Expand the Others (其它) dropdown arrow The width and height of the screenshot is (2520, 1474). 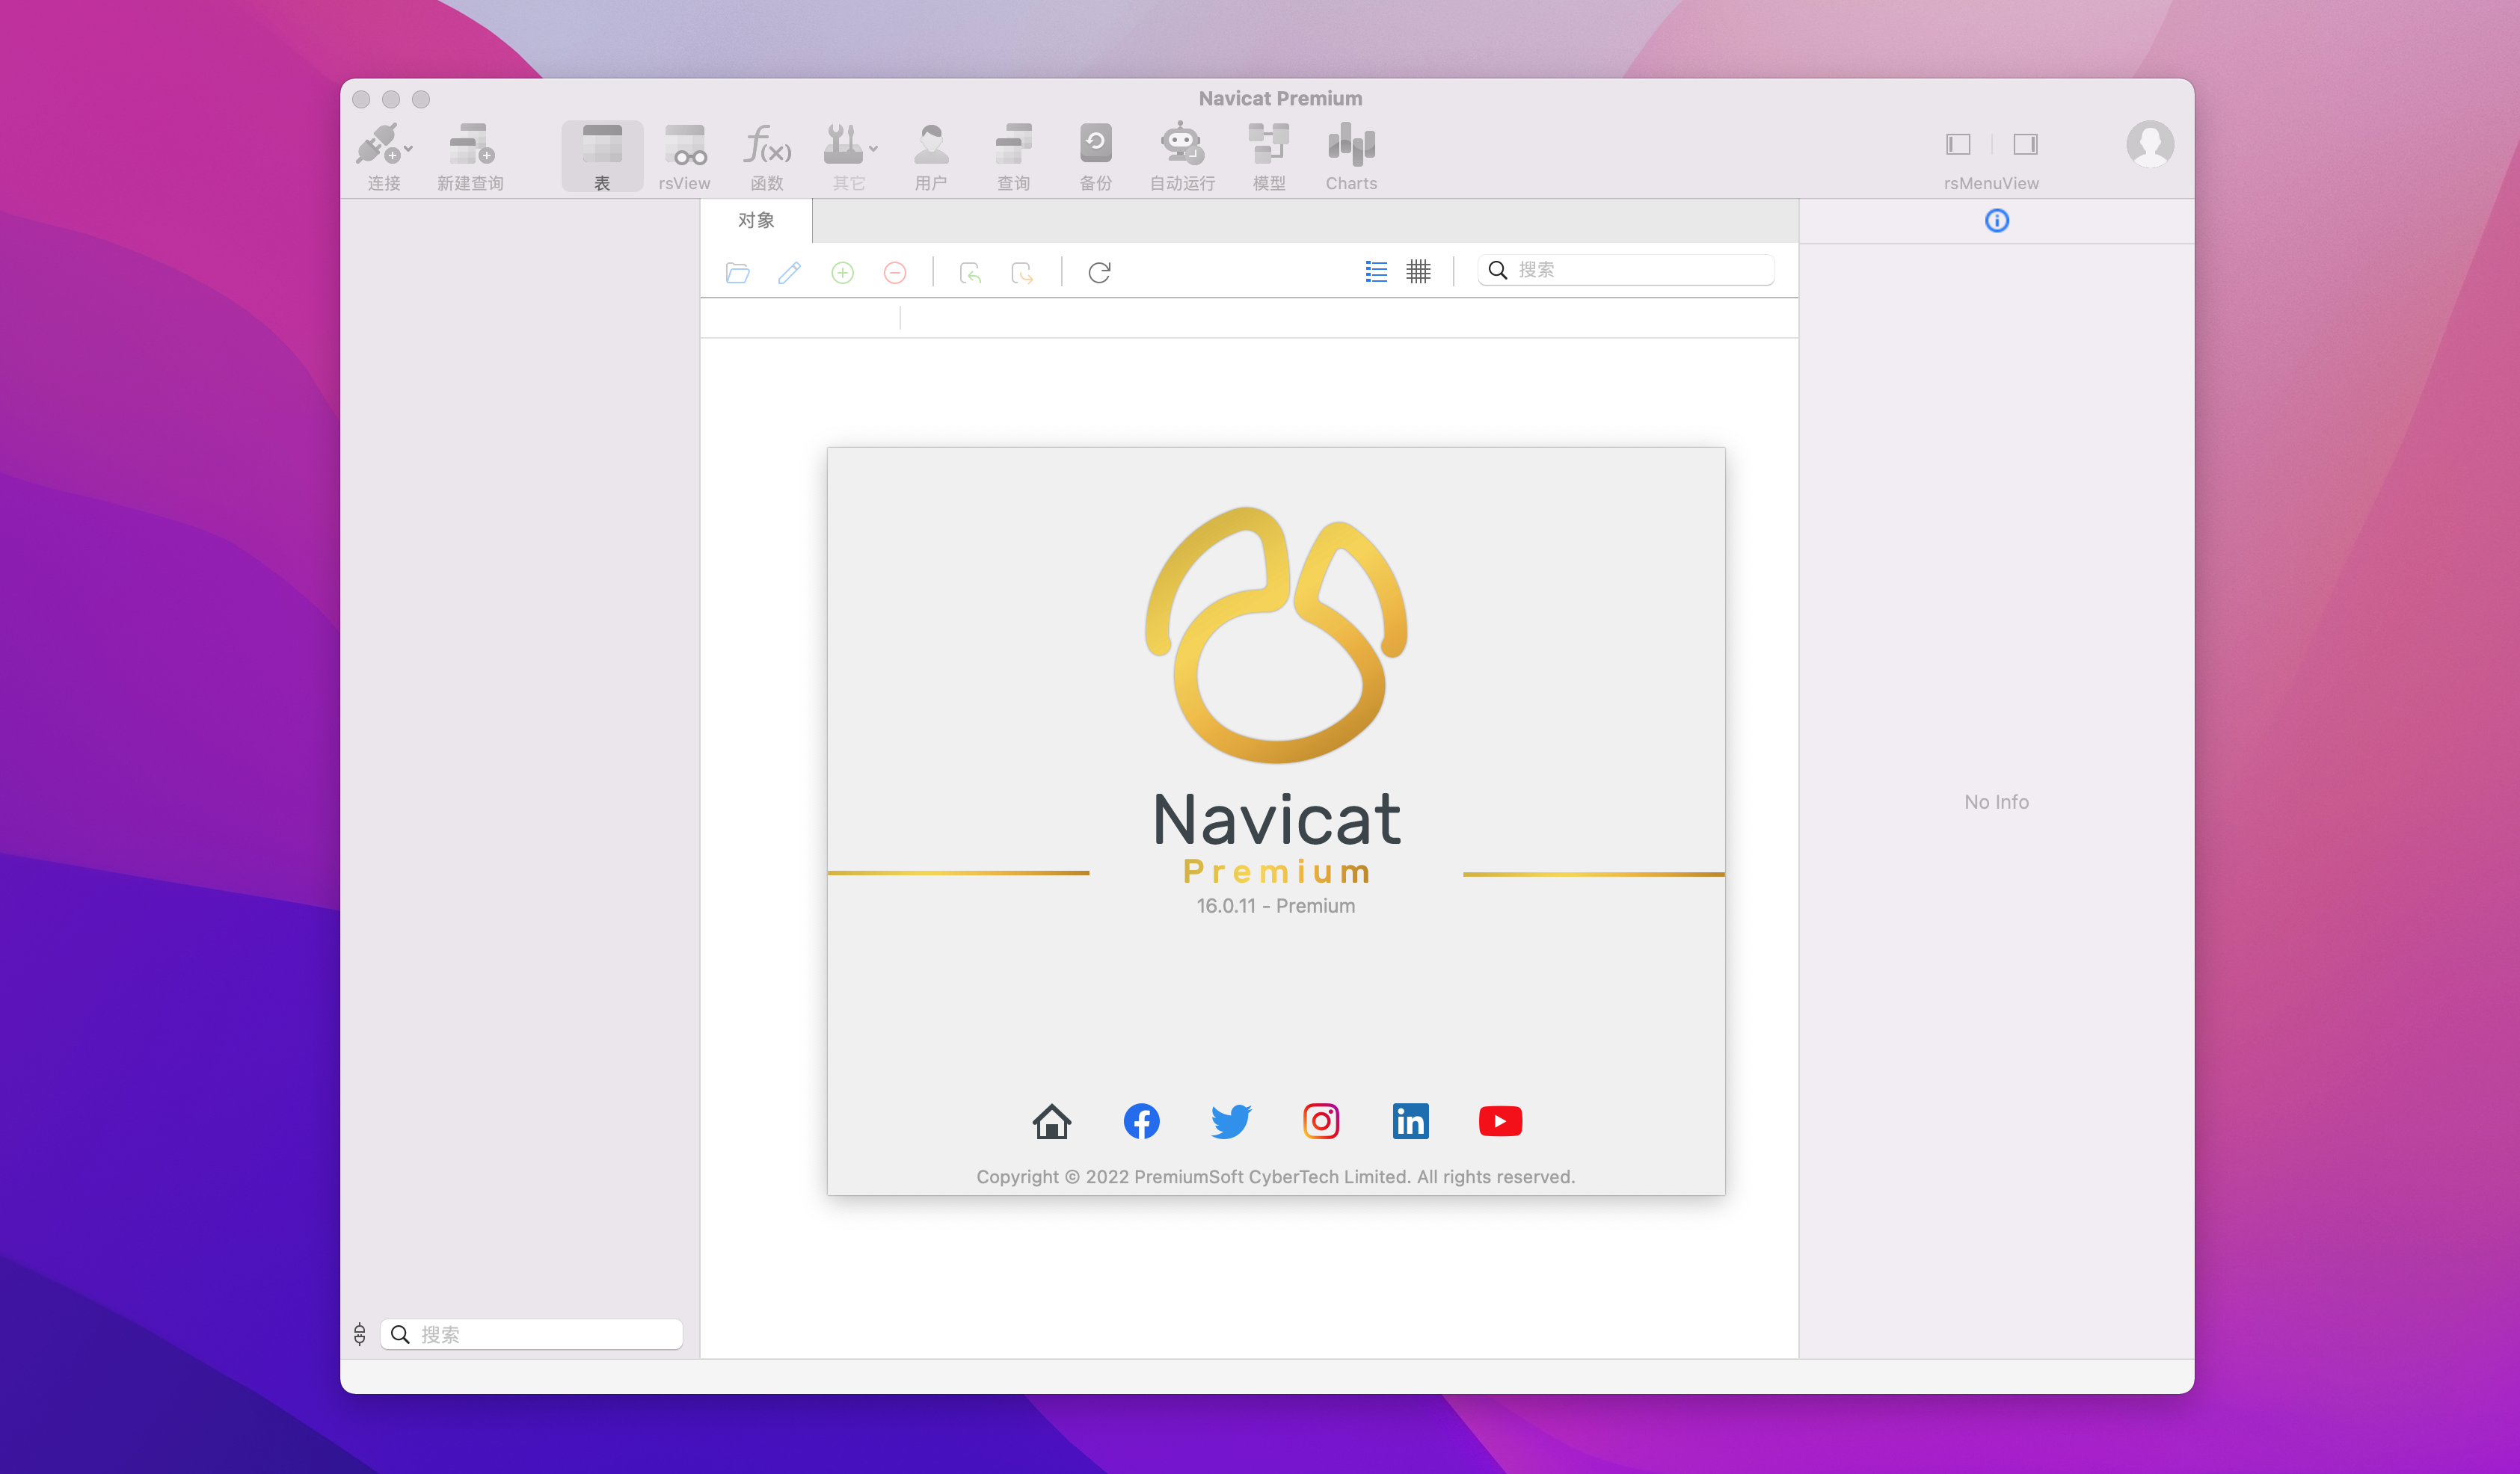tap(874, 149)
